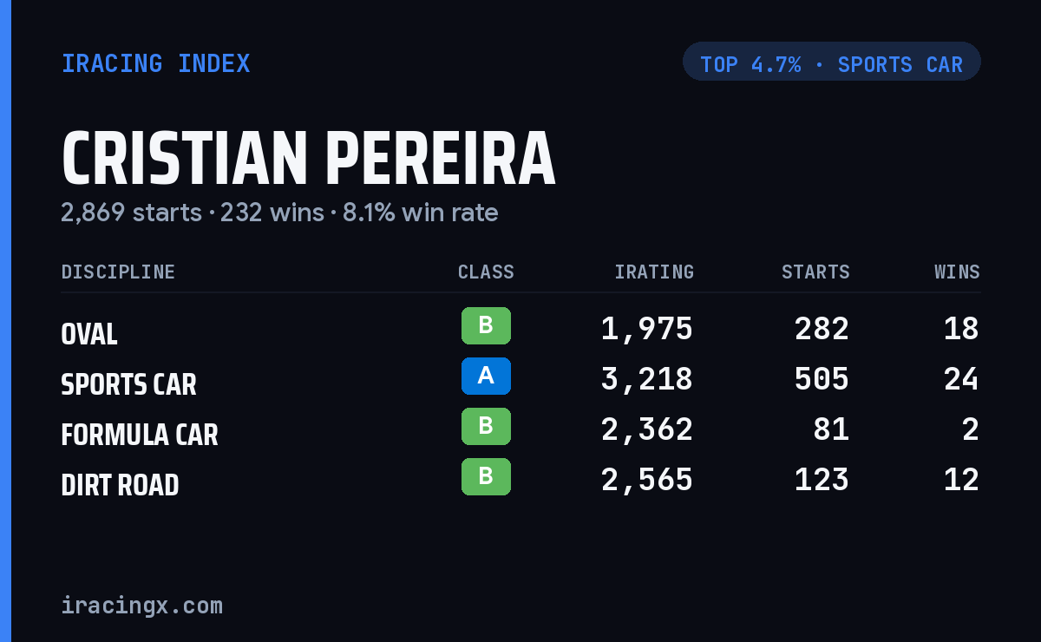
Task: Open the iracingx.com link
Action: click(x=141, y=606)
